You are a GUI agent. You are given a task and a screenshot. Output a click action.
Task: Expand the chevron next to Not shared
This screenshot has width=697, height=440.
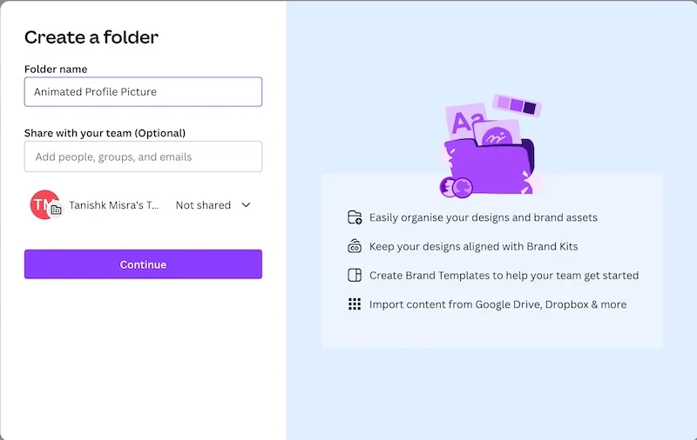pyautogui.click(x=246, y=205)
